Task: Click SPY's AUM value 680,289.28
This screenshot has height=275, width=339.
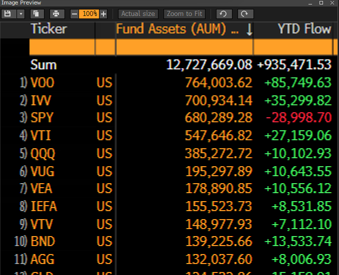Action: [218, 118]
